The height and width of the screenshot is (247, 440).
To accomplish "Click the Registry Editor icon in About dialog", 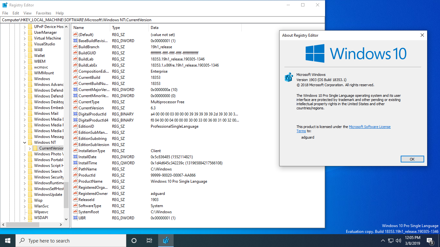I will [x=288, y=78].
